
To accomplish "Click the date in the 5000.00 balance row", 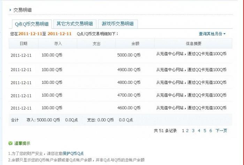I will coord(21,55).
